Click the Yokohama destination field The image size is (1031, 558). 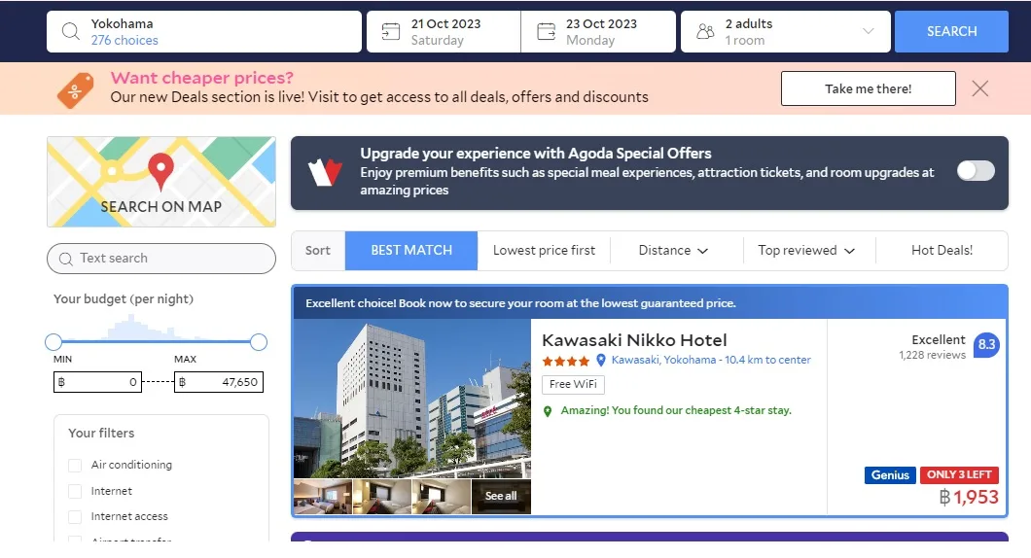[204, 31]
